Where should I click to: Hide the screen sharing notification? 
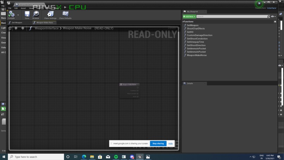tap(171, 143)
